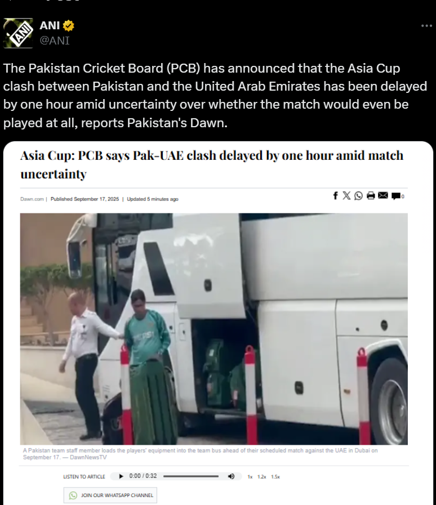The height and width of the screenshot is (505, 436).
Task: Share article via WhatsApp icon
Action: pos(358,195)
